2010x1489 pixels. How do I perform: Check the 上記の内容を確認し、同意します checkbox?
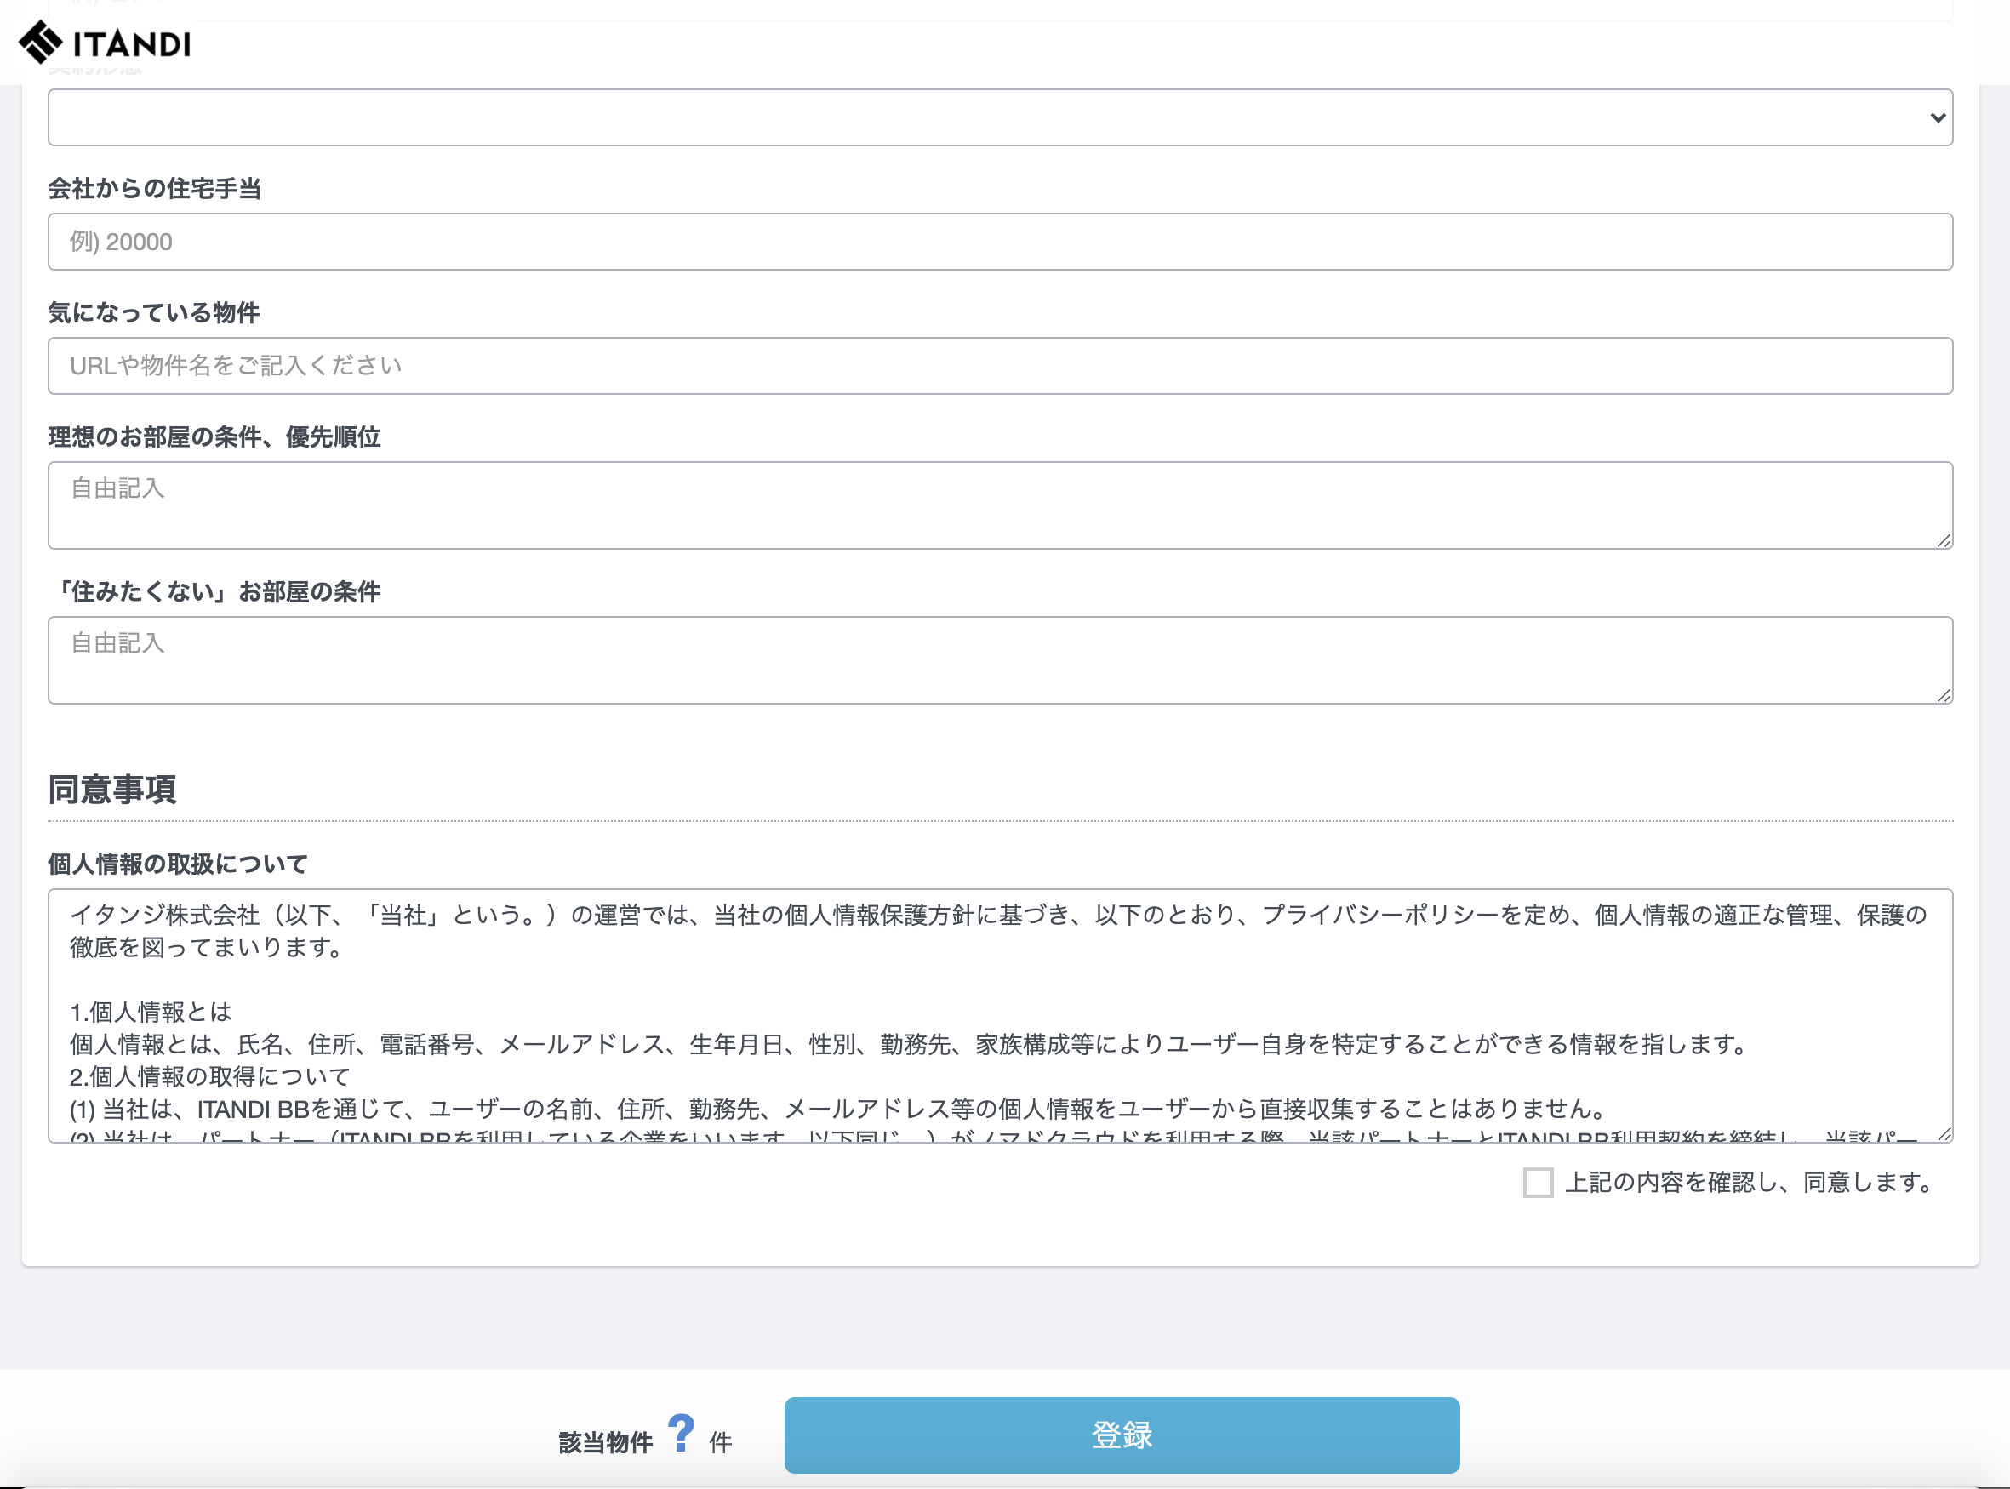1538,1183
